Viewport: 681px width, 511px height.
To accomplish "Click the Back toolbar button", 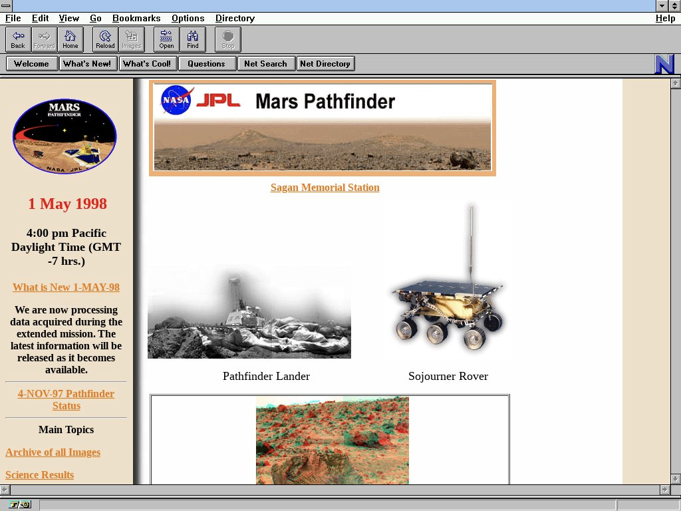I will point(18,39).
